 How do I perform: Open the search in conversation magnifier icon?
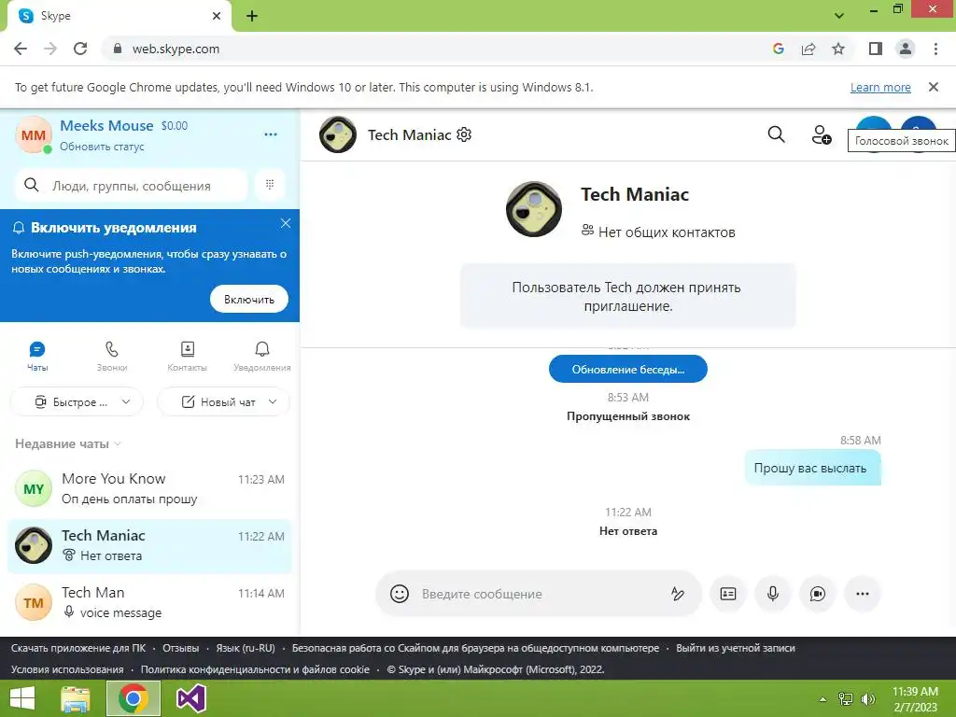pos(776,134)
